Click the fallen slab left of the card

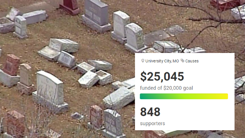pos(119,98)
